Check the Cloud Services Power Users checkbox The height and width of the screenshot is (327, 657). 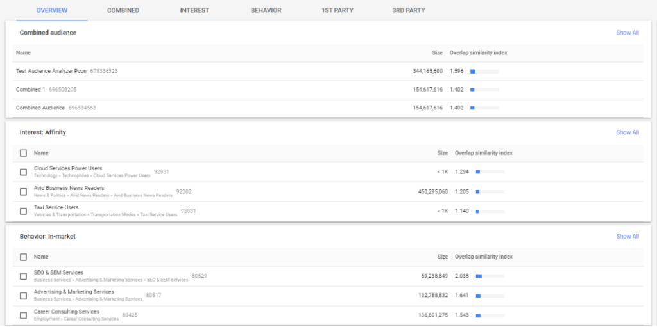23,171
